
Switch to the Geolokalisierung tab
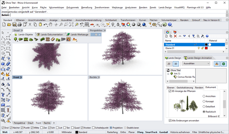point(185,88)
